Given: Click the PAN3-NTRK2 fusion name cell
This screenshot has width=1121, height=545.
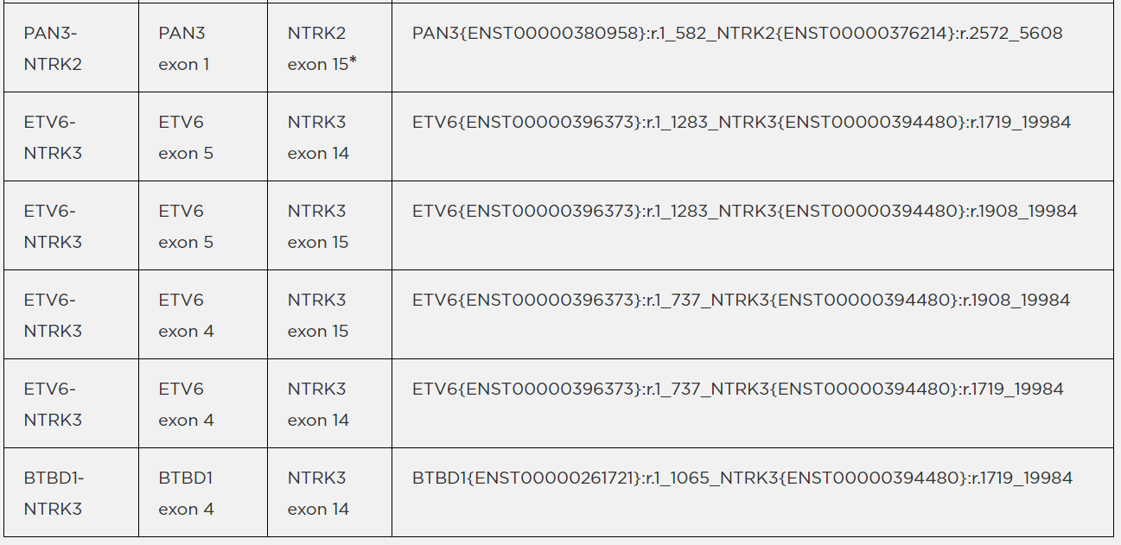Looking at the screenshot, I should click(x=53, y=48).
